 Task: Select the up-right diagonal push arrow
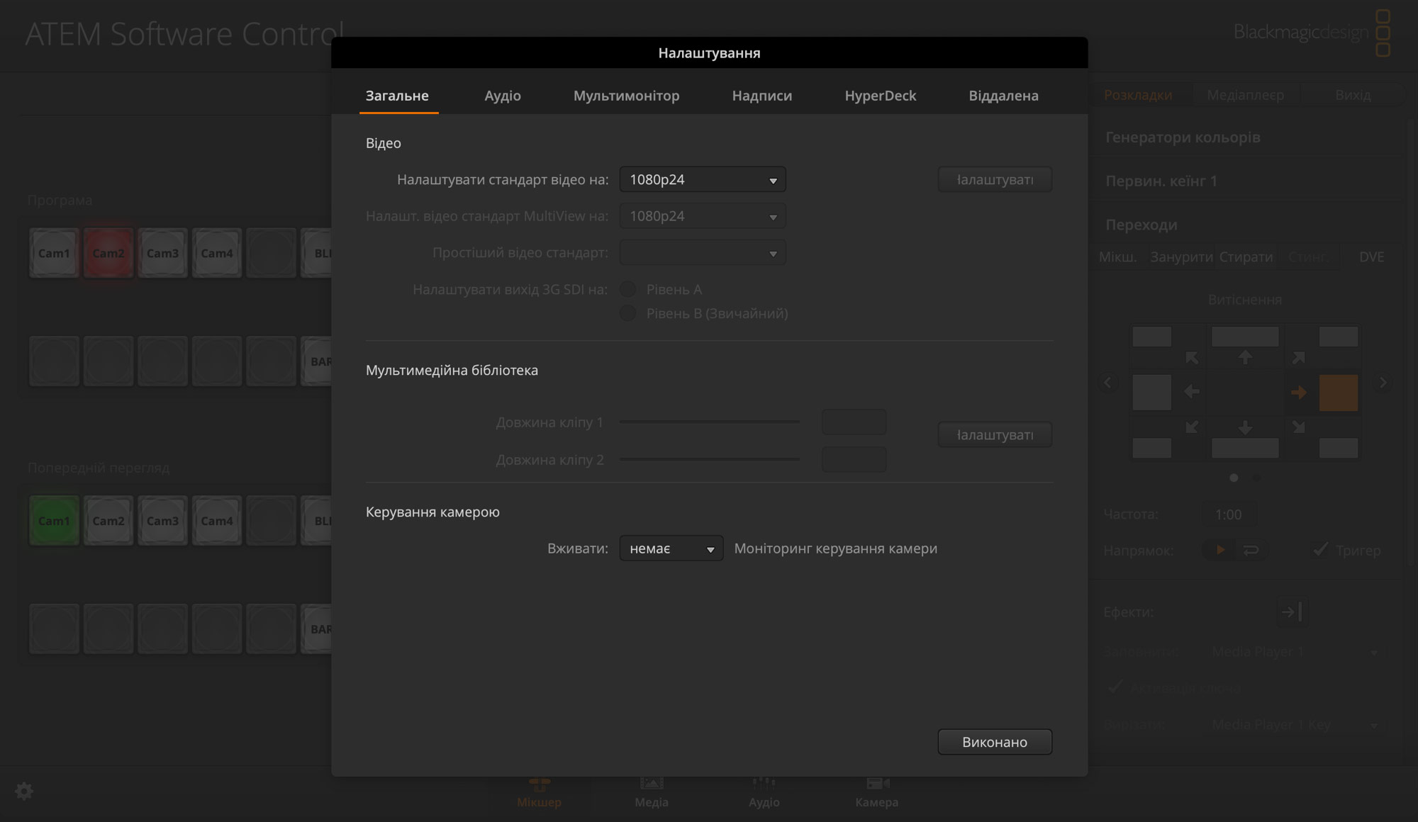1298,358
